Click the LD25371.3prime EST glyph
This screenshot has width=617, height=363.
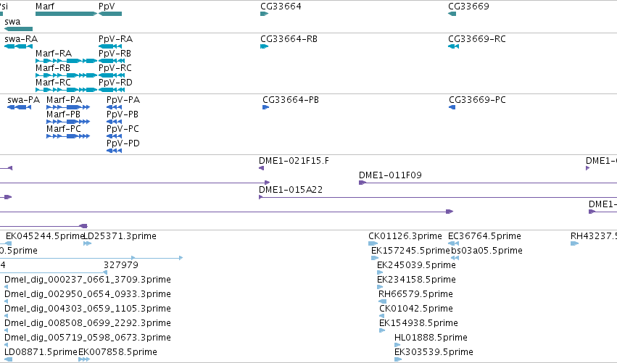point(87,243)
